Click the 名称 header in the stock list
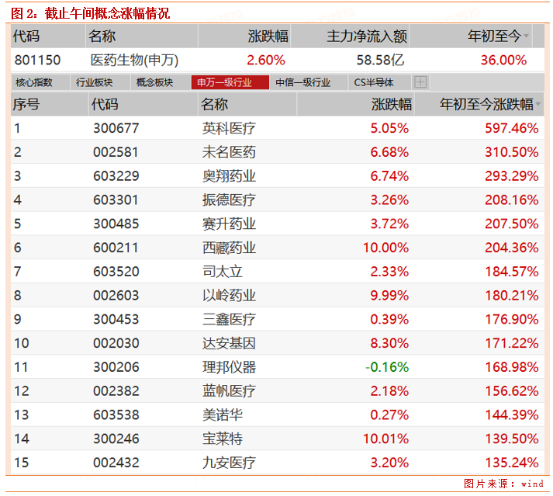This screenshot has height=496, width=553. [x=214, y=105]
